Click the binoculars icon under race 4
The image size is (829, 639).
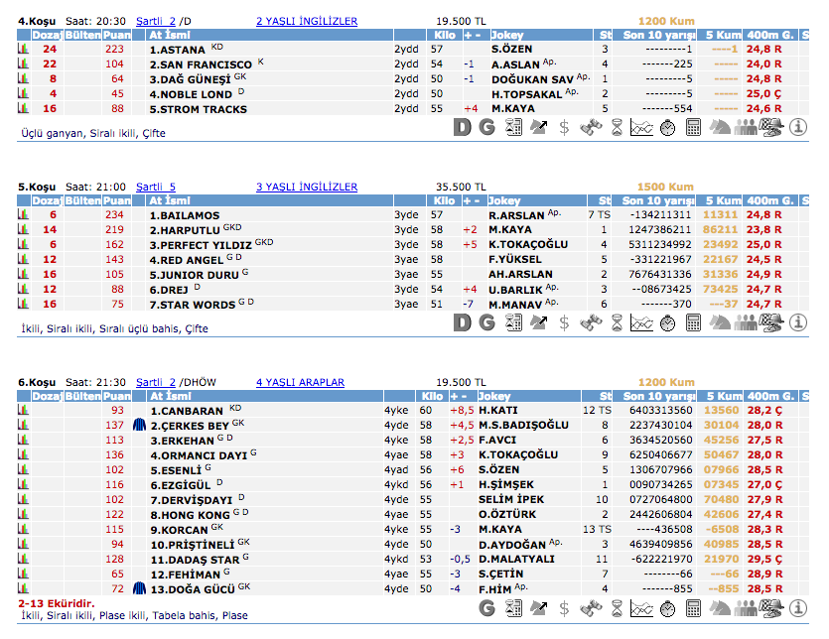[592, 127]
